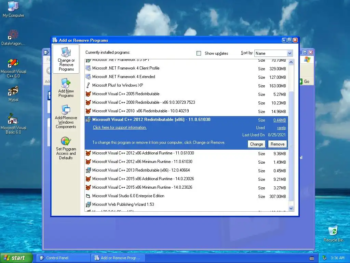
Task: Click the program list scroll up arrow
Action: click(291, 62)
